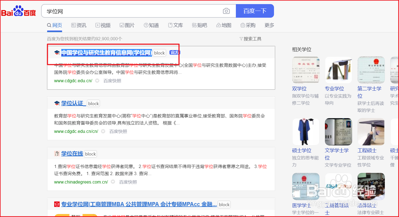The width and height of the screenshot is (399, 217).
Task: Expand dropdown arrow next to www.chinadegrees.com.cn/
Action: coord(113,182)
